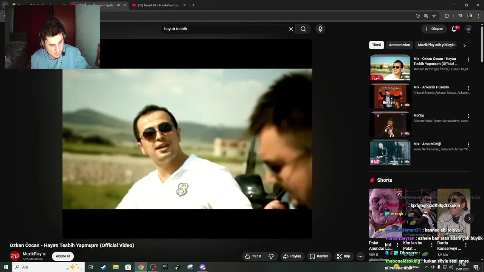This screenshot has height=272, width=484.
Task: Open Mix - Arap Müziği title
Action: pyautogui.click(x=427, y=144)
